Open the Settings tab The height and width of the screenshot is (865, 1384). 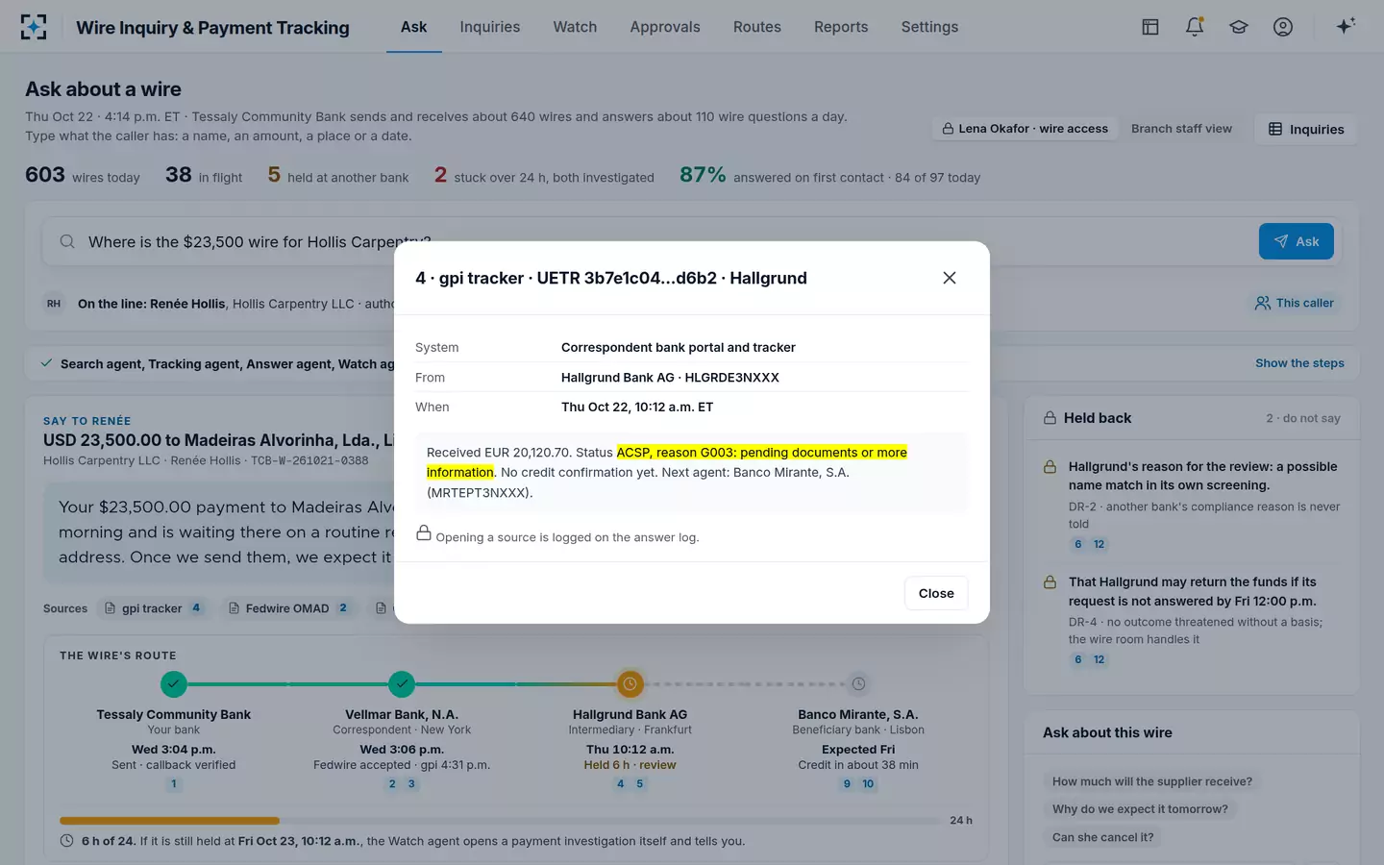(929, 27)
